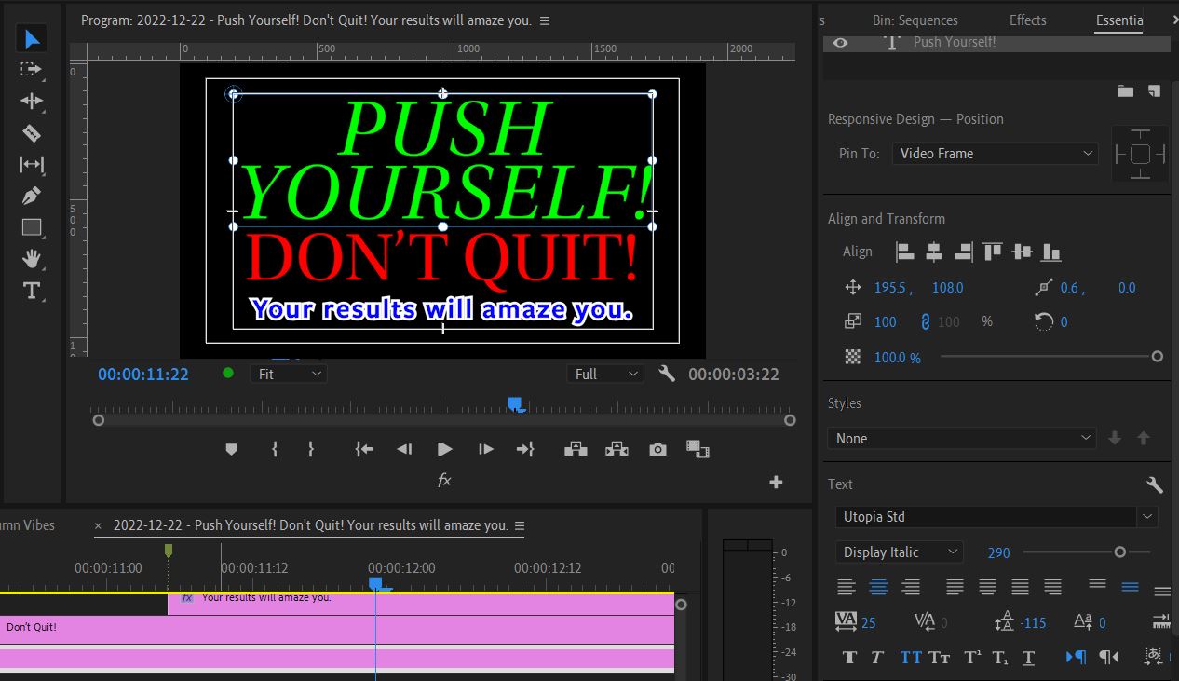The image size is (1179, 681).
Task: Select the Hand tool
Action: 32,259
